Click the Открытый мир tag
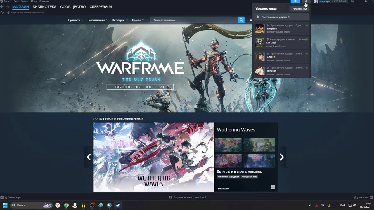The height and width of the screenshot is (210, 374). (250, 177)
